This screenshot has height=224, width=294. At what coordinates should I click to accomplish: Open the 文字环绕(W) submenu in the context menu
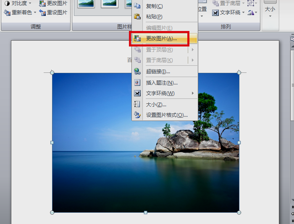click(165, 93)
